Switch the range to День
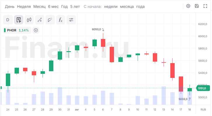Screen dimensions: 212x116 [x=10, y=7]
